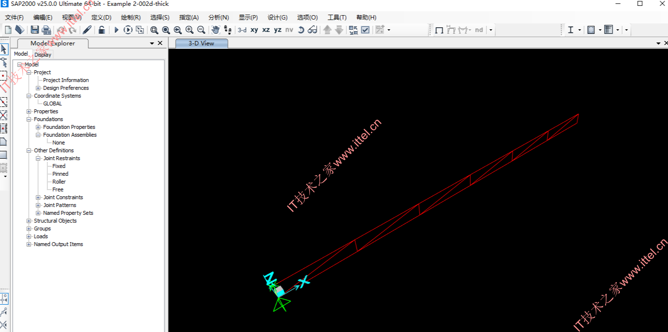Zoom out one step with minus magnifier

pos(201,30)
